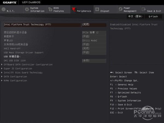Image resolution: width=164 pixels, height=123 pixels.
Task: Select the 预设启动的显示设备 label
Action: pyautogui.click(x=15, y=33)
